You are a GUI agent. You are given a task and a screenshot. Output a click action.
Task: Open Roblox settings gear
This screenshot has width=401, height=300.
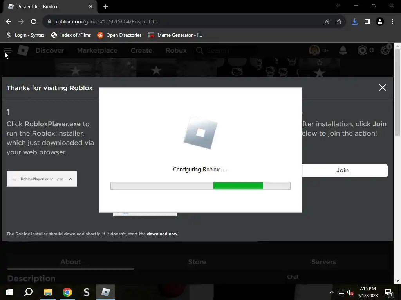(x=385, y=50)
